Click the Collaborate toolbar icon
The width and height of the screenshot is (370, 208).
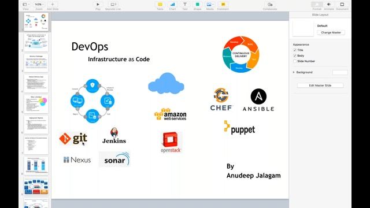tap(270, 5)
